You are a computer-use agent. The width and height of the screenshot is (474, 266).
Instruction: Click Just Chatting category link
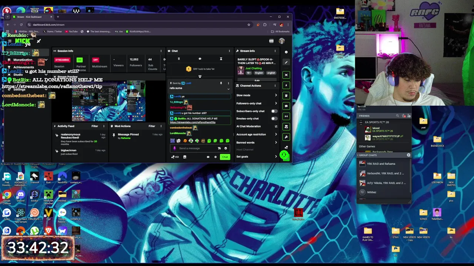tap(253, 68)
